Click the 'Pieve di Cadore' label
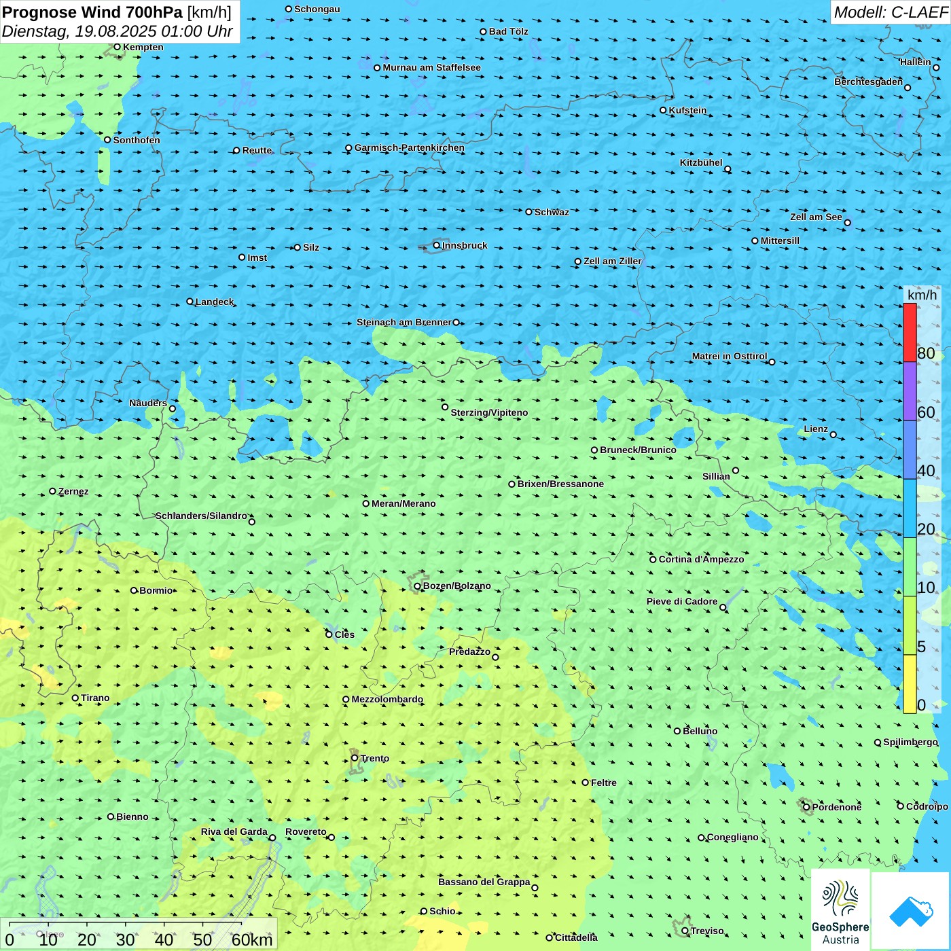This screenshot has width=951, height=951. tap(682, 601)
